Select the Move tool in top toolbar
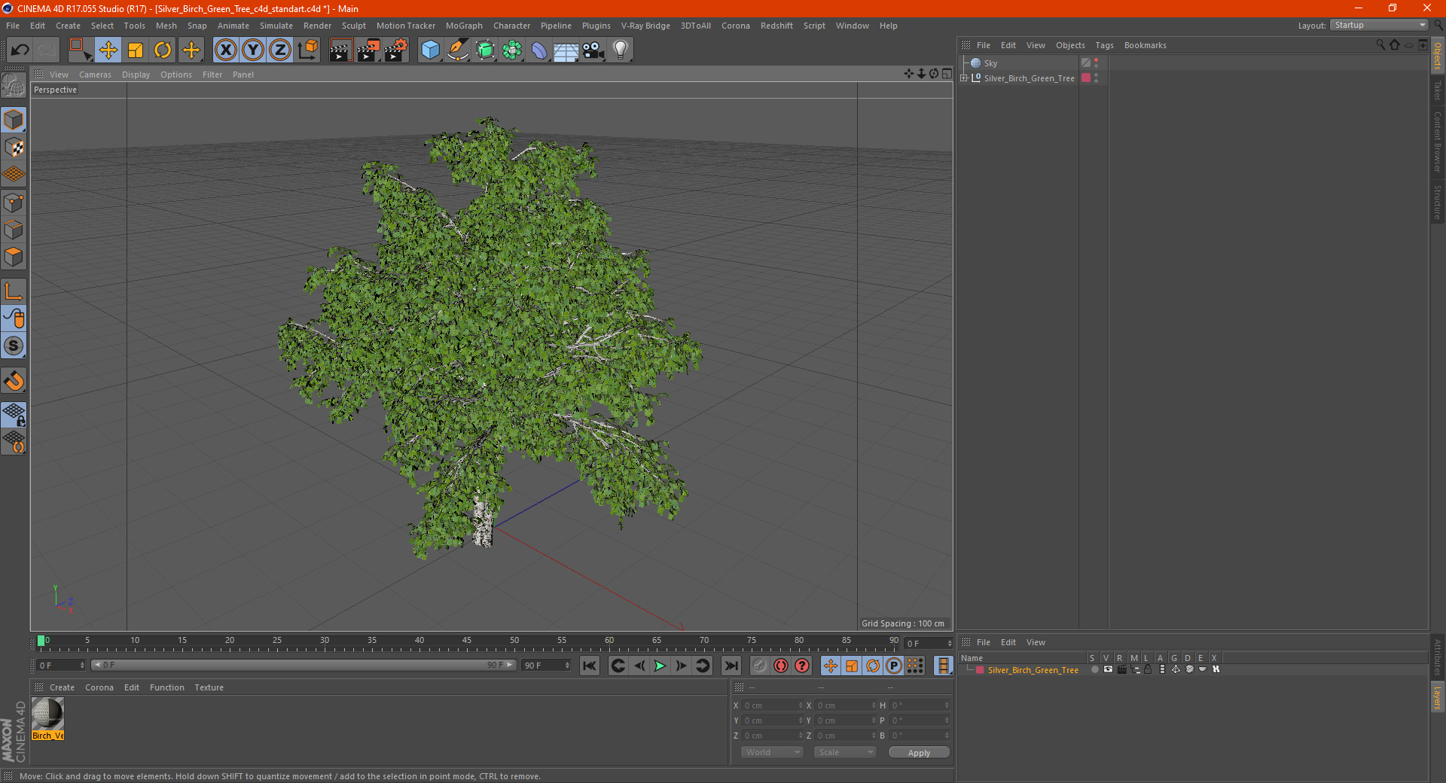The height and width of the screenshot is (783, 1446). pyautogui.click(x=108, y=50)
